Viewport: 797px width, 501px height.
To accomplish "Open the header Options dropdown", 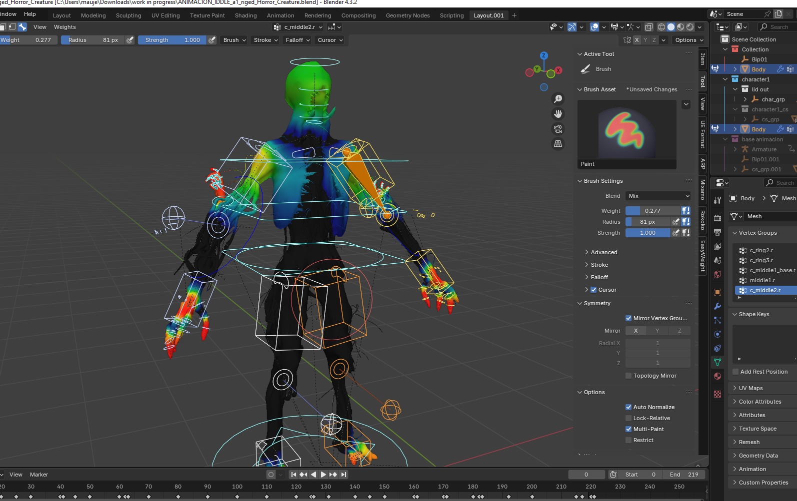I will click(689, 40).
